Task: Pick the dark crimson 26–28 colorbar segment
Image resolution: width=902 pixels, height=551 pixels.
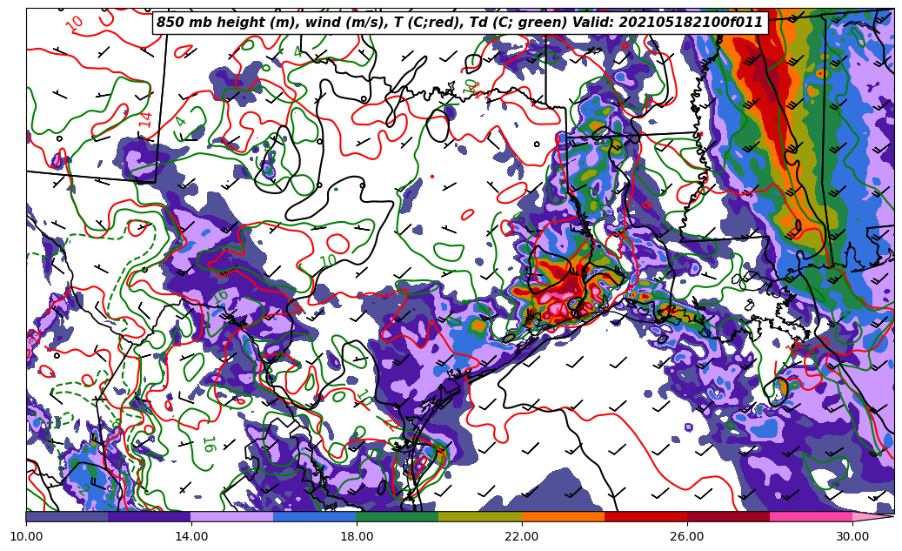Action: (728, 516)
